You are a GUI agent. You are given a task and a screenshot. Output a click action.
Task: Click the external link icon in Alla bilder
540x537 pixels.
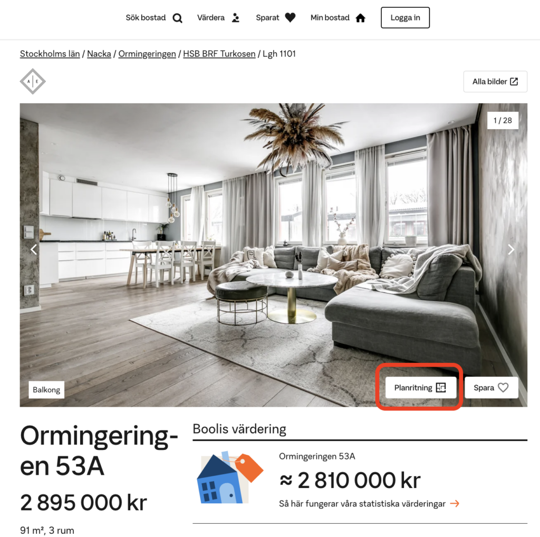point(514,82)
